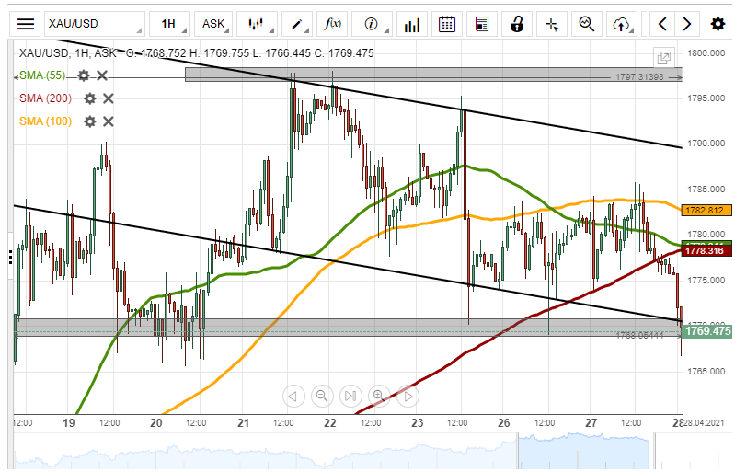The height and width of the screenshot is (472, 735).
Task: Click the 1778.316 red price label
Action: 706,251
